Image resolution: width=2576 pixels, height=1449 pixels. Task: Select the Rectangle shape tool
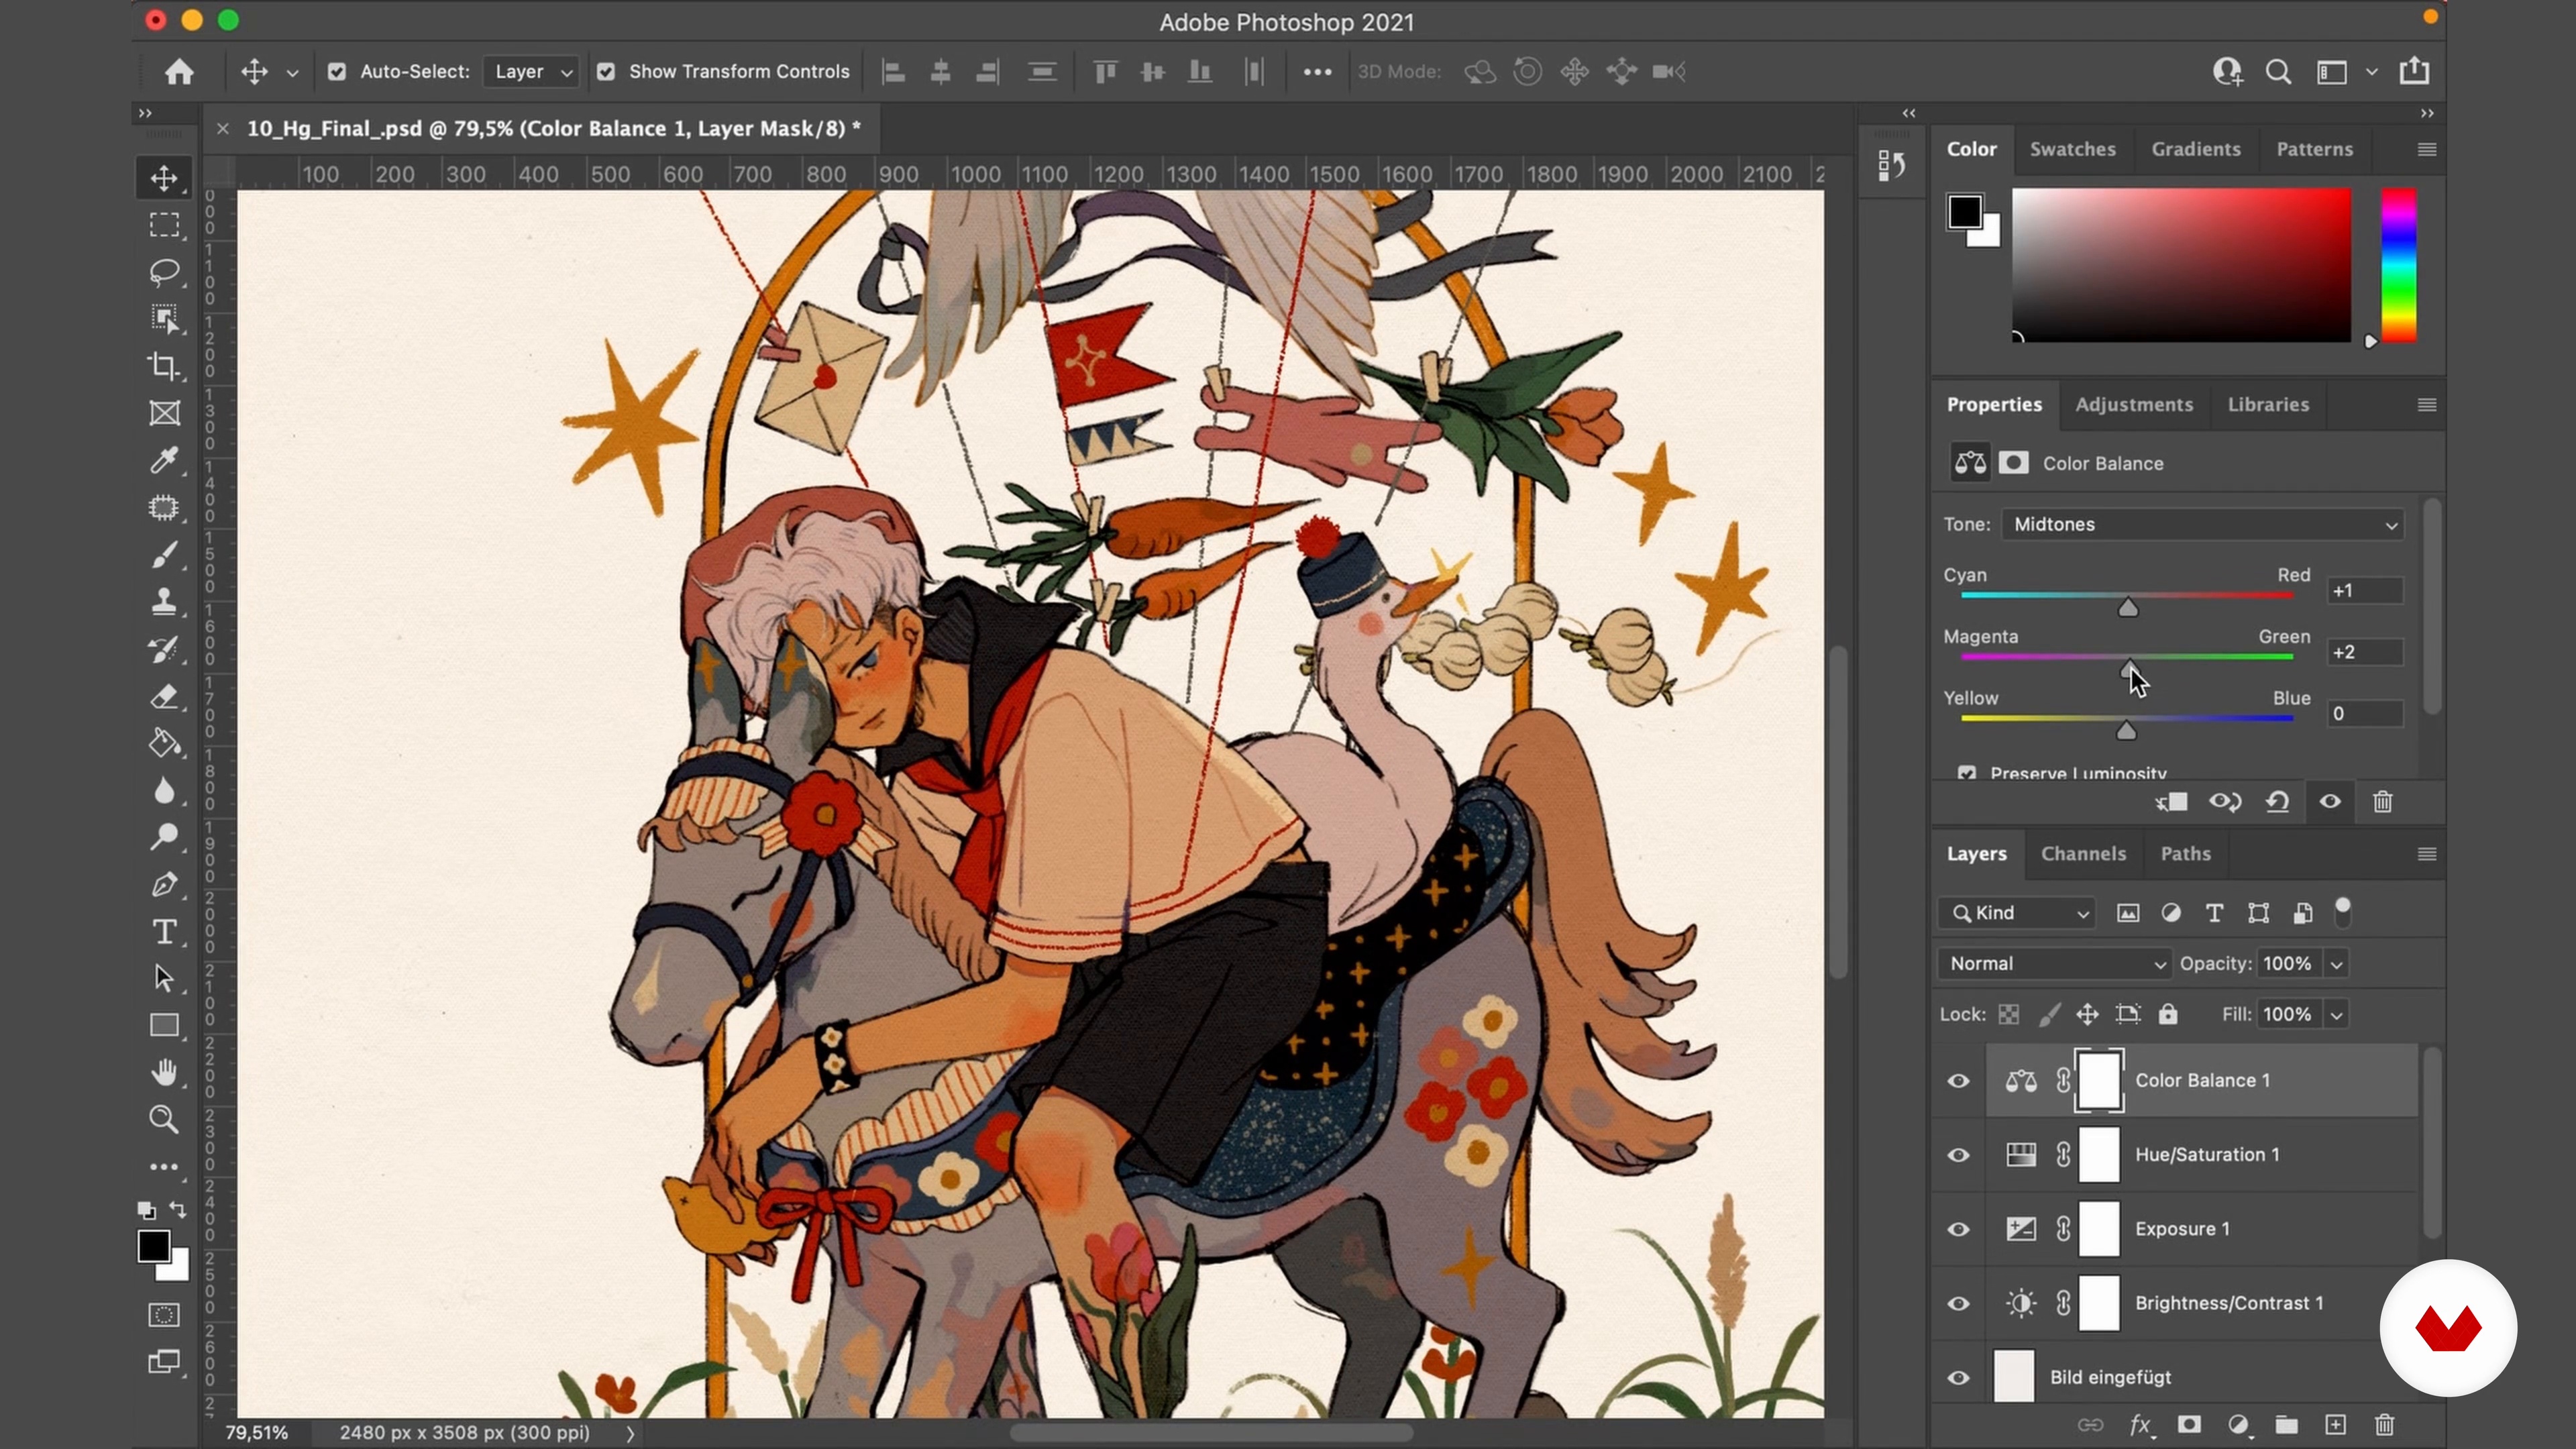tap(164, 1026)
